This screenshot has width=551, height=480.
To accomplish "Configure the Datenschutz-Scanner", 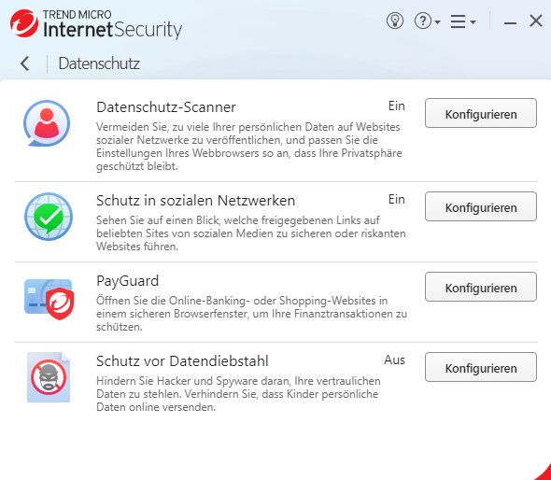I will [x=481, y=113].
